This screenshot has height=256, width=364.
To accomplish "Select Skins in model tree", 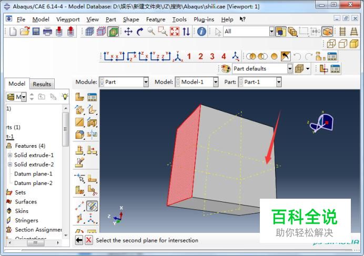I will click(22, 211).
